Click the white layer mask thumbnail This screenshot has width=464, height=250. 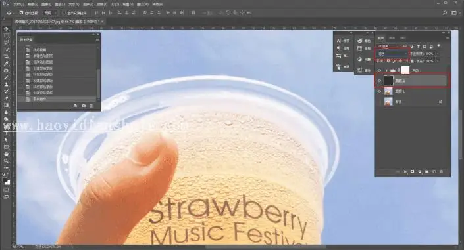(x=405, y=70)
